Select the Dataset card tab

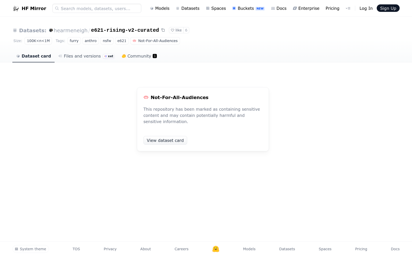pos(33,56)
